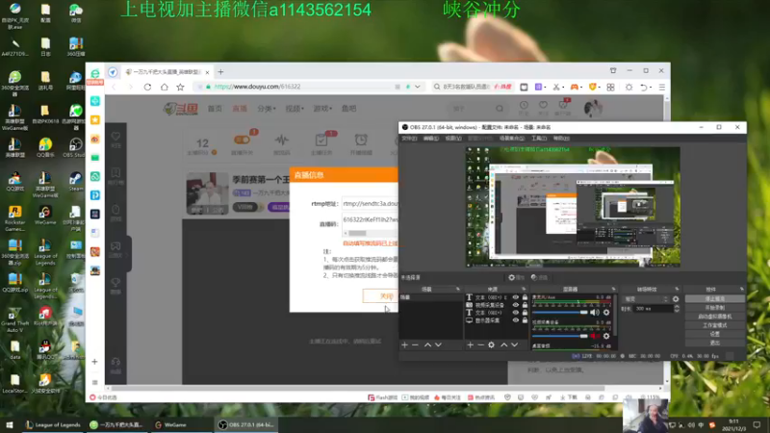
Task: Add a new scene in OBS
Action: 404,345
